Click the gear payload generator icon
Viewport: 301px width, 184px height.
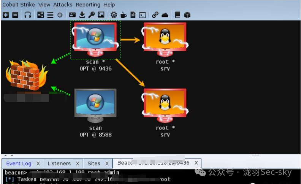click(114, 15)
